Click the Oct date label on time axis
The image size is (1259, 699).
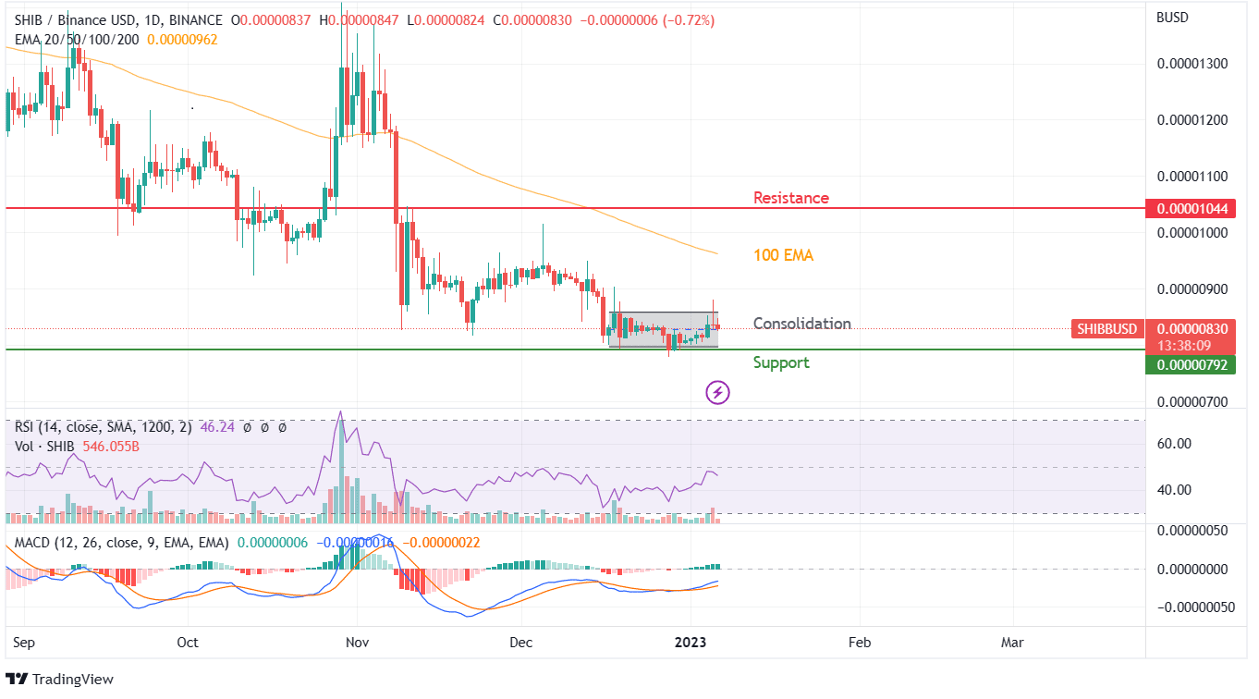click(188, 642)
